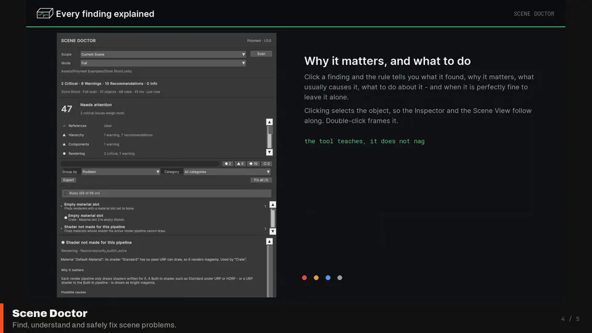Click 'Find, understand and safely fix scene problems.' subtitle
Image resolution: width=592 pixels, height=333 pixels.
(x=94, y=325)
